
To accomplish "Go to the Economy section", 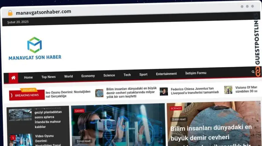I will pos(88,76).
